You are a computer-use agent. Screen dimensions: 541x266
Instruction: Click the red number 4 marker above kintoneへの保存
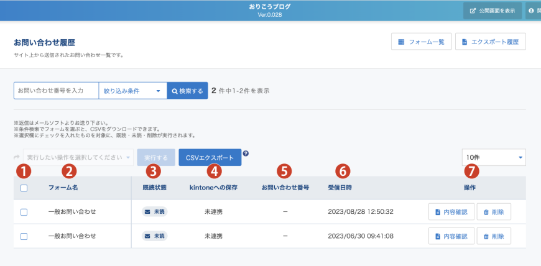click(x=213, y=170)
